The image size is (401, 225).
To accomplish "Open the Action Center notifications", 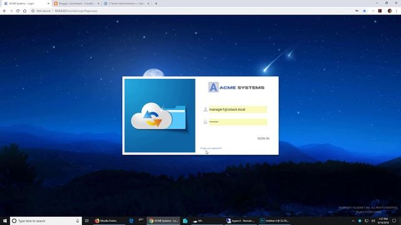I will click(x=394, y=221).
